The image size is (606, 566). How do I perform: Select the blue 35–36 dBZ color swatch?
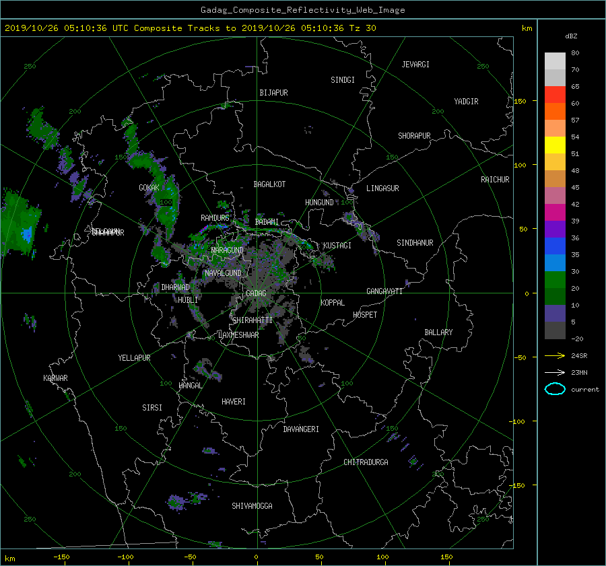click(555, 246)
